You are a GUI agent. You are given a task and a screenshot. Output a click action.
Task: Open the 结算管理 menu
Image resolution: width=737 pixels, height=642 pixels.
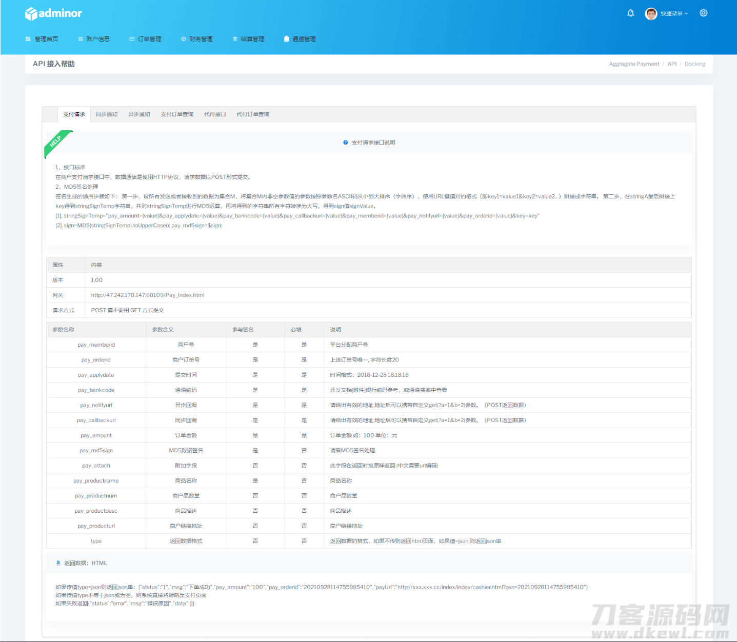point(252,39)
